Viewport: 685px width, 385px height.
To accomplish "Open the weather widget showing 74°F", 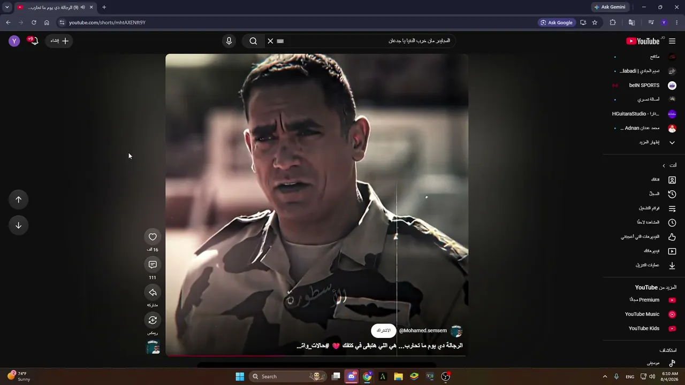I will [x=19, y=376].
